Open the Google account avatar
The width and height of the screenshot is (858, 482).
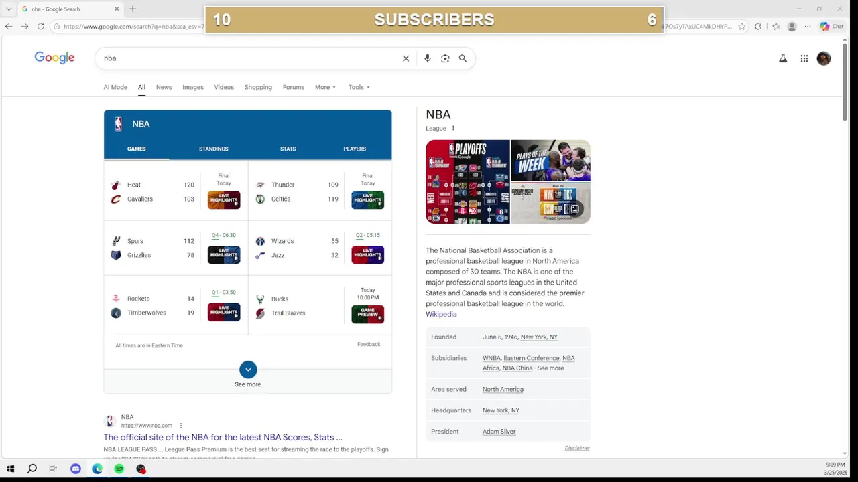(x=824, y=58)
